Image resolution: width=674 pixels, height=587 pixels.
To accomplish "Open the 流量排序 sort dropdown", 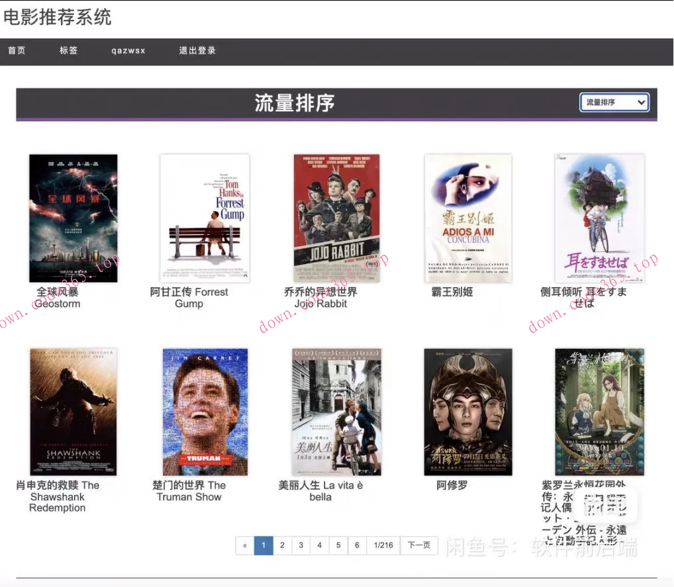I will (614, 103).
